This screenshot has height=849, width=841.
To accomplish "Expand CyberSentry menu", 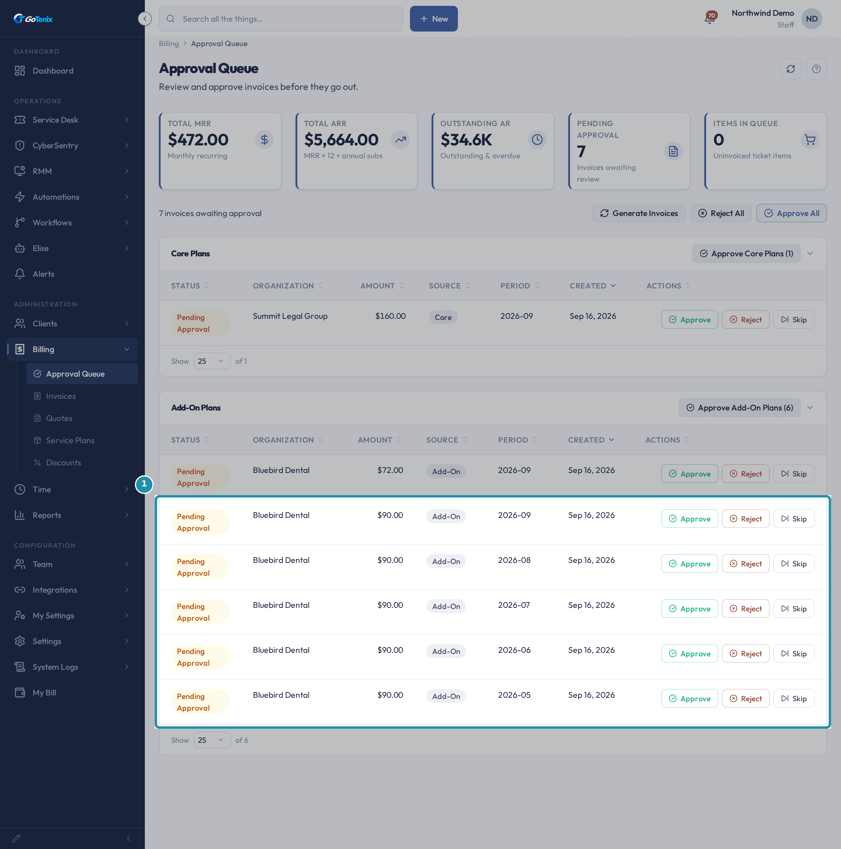I will click(x=72, y=145).
